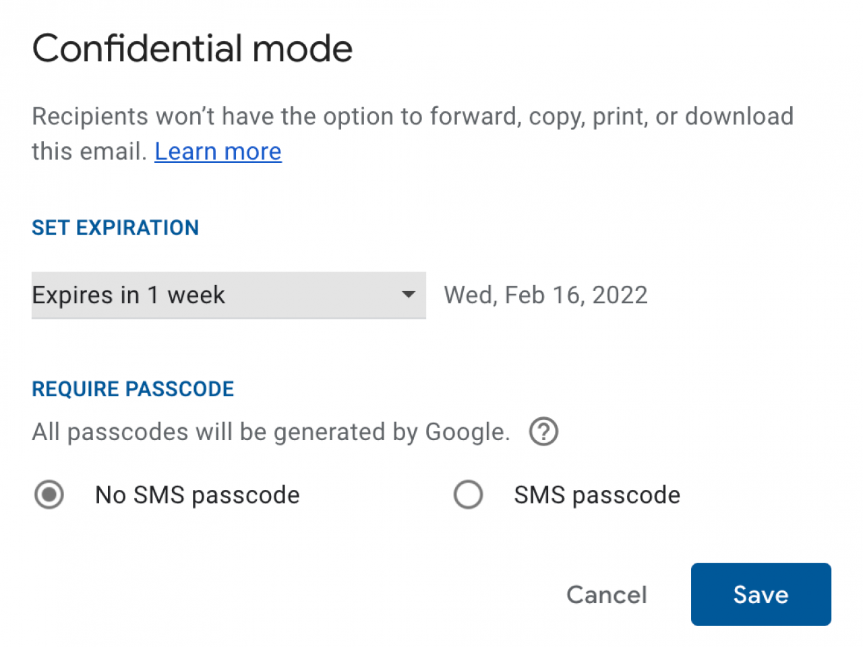Click the No SMS passcode label
863x647 pixels.
pos(197,495)
